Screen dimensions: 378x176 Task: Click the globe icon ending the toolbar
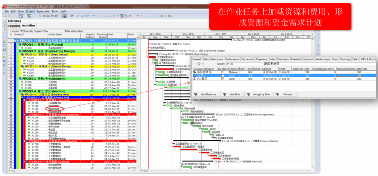pyautogui.click(x=169, y=16)
